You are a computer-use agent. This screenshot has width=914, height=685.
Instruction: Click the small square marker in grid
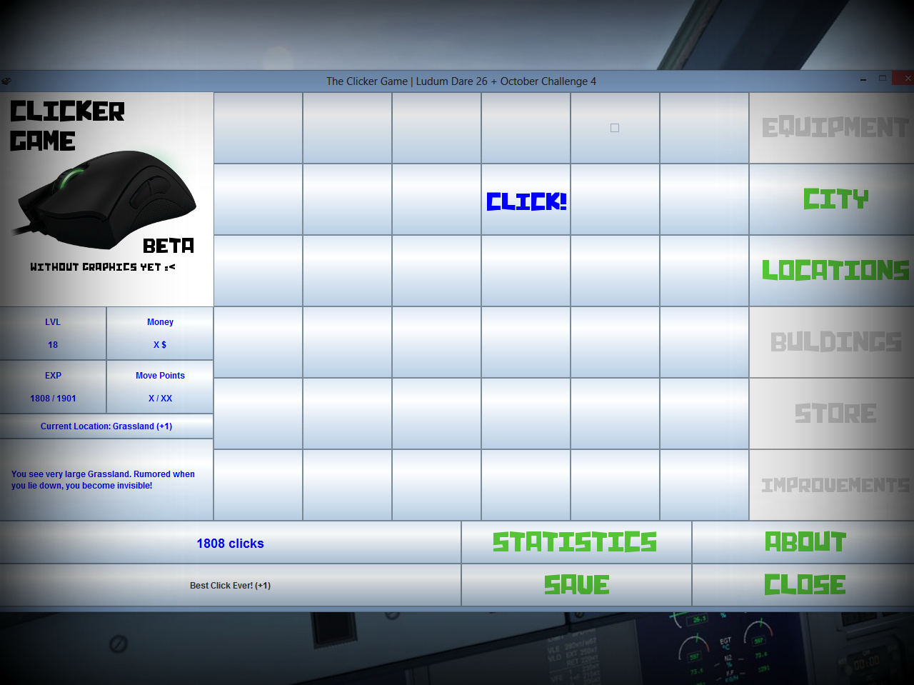pyautogui.click(x=615, y=128)
